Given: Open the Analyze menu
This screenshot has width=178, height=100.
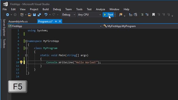Looking at the screenshot, I should click(x=100, y=9).
